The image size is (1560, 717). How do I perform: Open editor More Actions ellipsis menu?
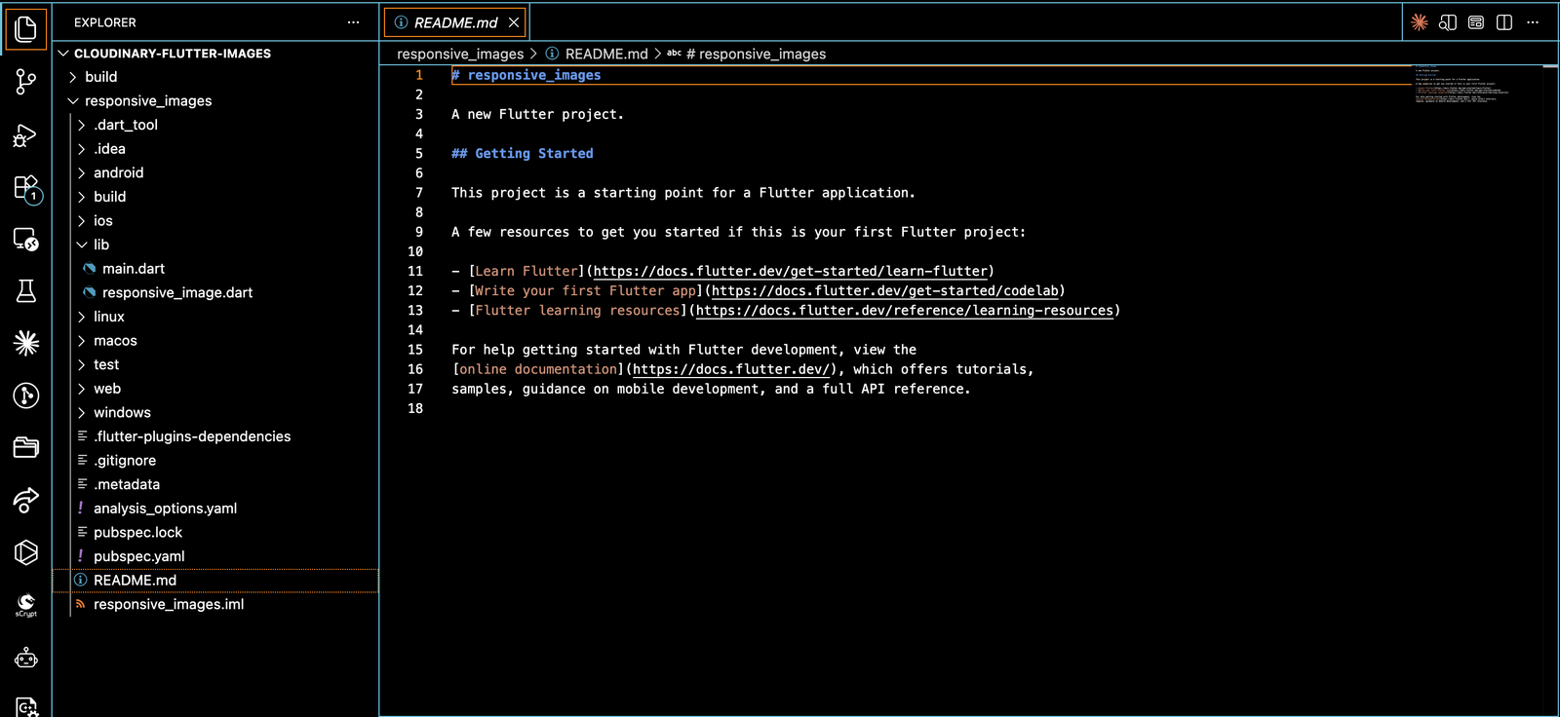click(1533, 22)
